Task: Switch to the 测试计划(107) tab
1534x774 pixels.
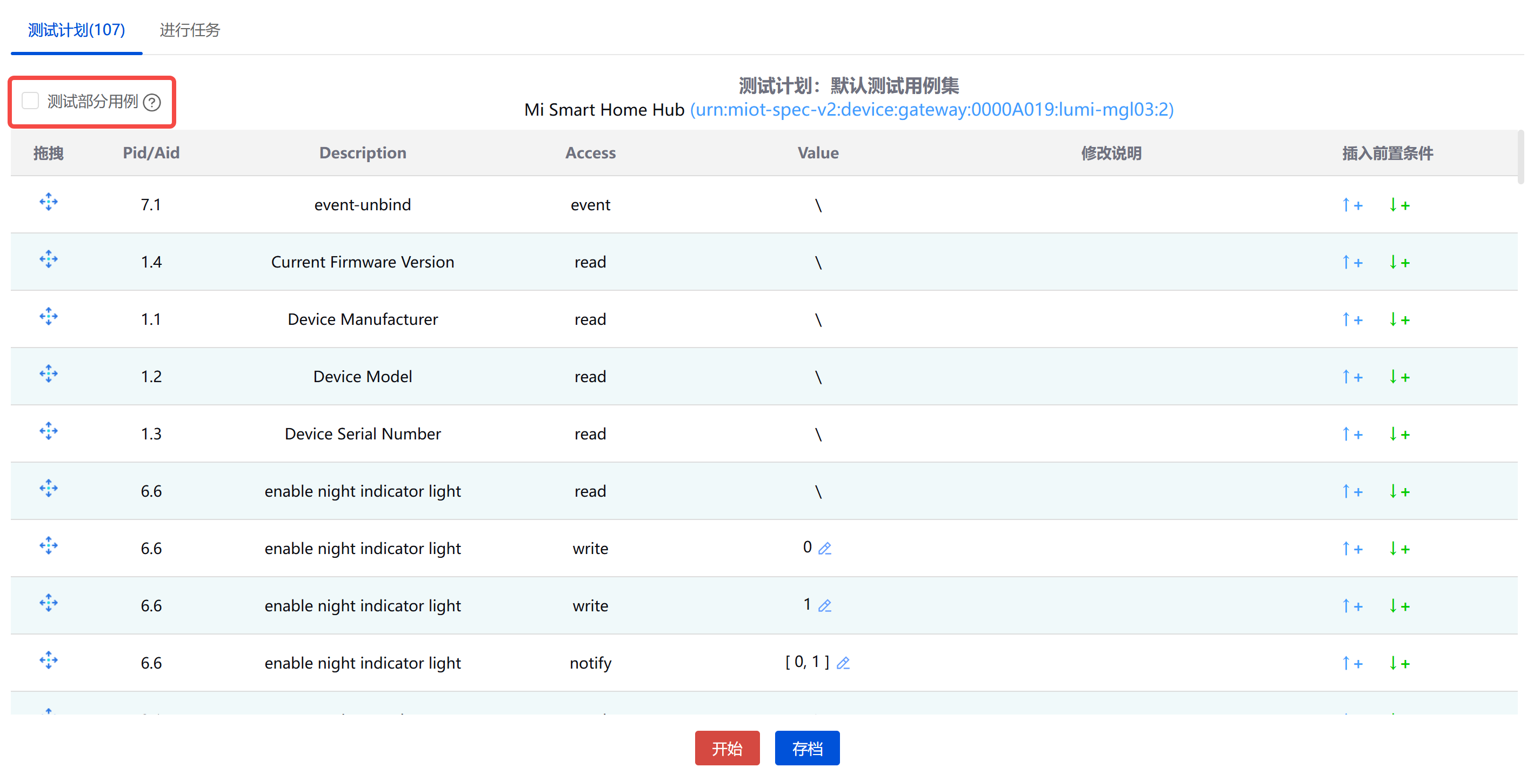Action: [x=76, y=30]
